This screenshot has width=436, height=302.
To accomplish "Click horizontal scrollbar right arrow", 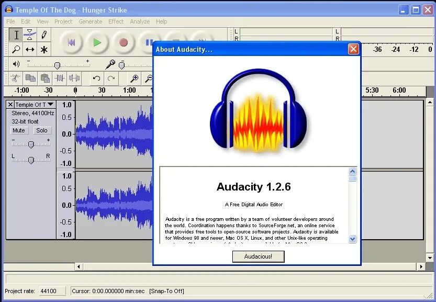I will (x=421, y=267).
